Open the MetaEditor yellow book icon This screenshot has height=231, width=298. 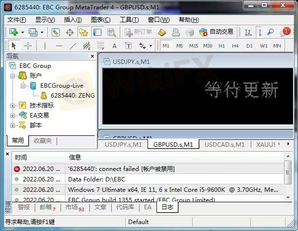tap(162, 32)
